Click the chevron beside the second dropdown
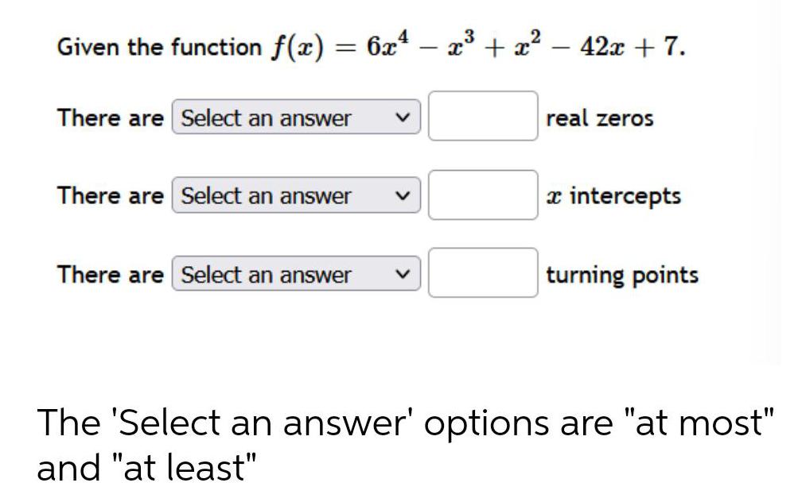The image size is (802, 502). [x=404, y=195]
